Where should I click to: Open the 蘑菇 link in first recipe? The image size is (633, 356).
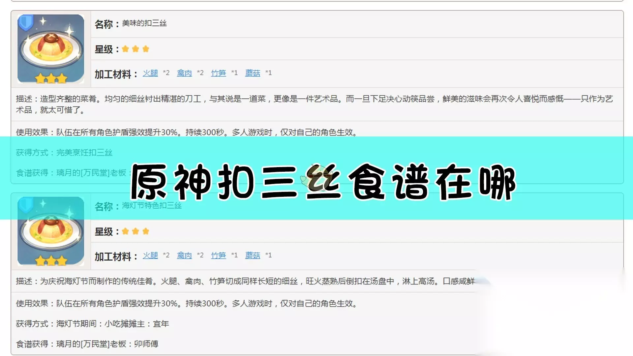(x=253, y=73)
